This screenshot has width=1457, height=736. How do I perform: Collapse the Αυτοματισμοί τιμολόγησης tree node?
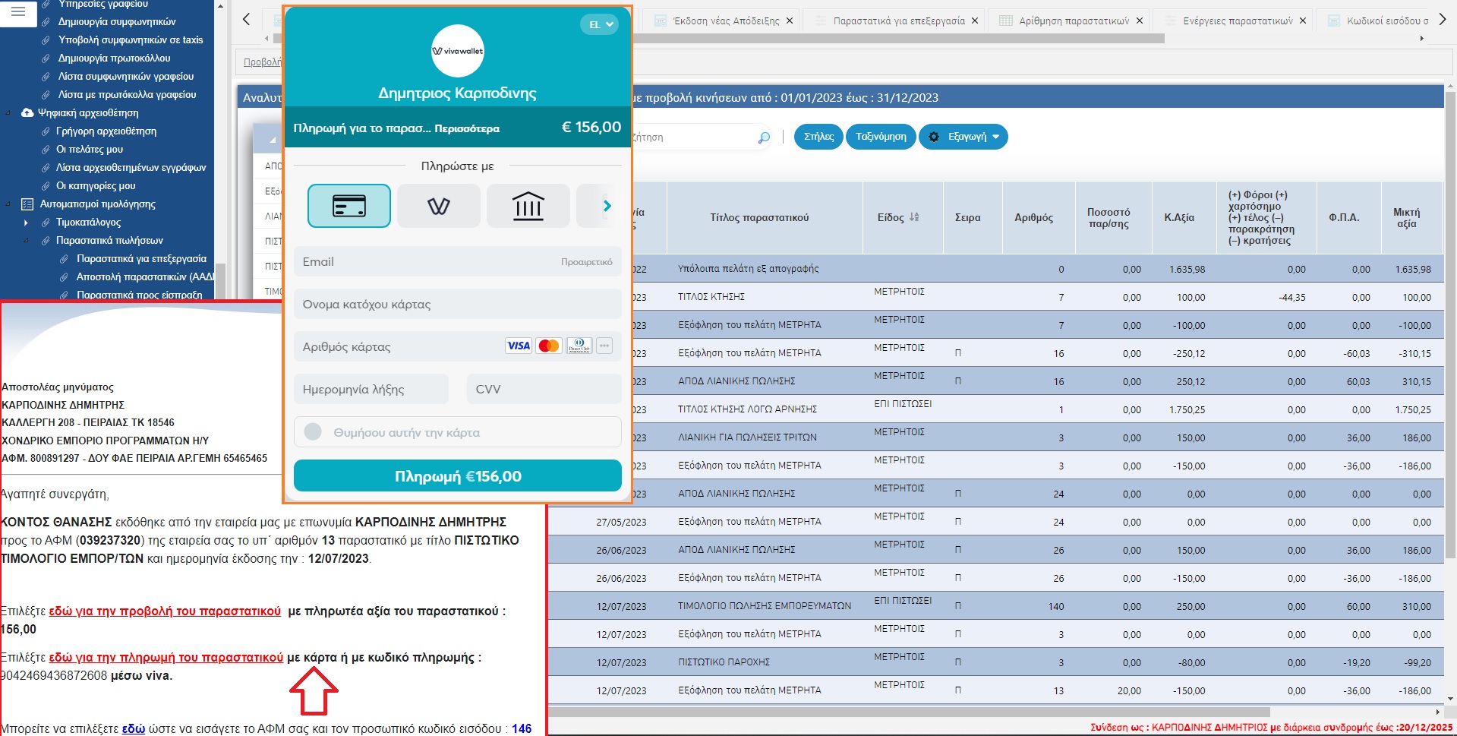coord(8,204)
